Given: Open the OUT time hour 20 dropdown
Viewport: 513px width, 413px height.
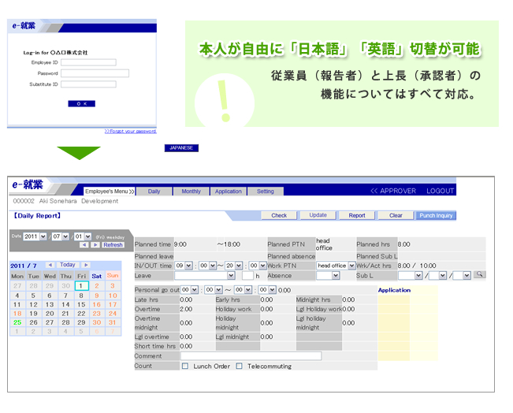Looking at the screenshot, I should [x=234, y=266].
